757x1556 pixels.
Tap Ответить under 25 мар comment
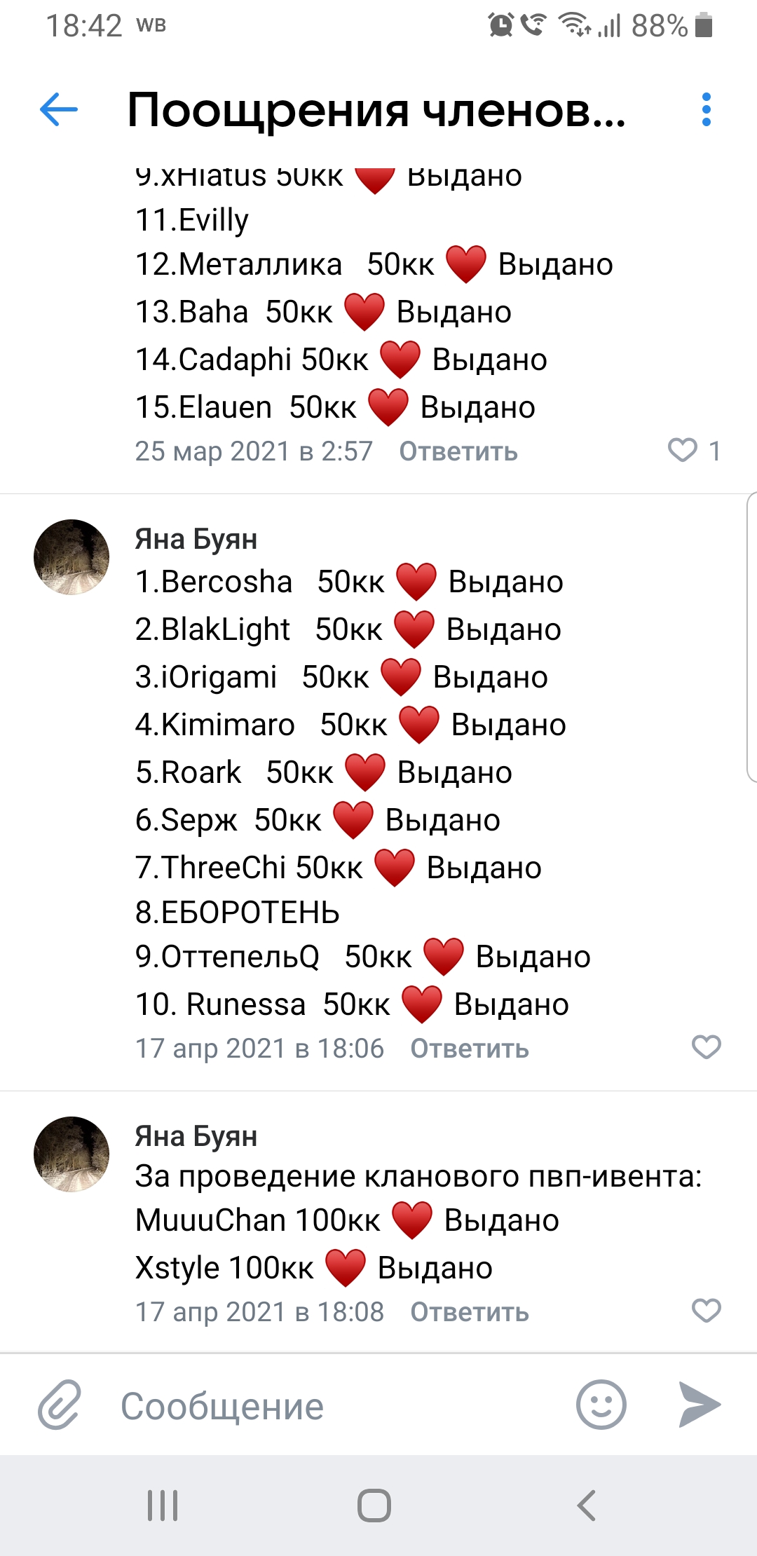coord(458,452)
